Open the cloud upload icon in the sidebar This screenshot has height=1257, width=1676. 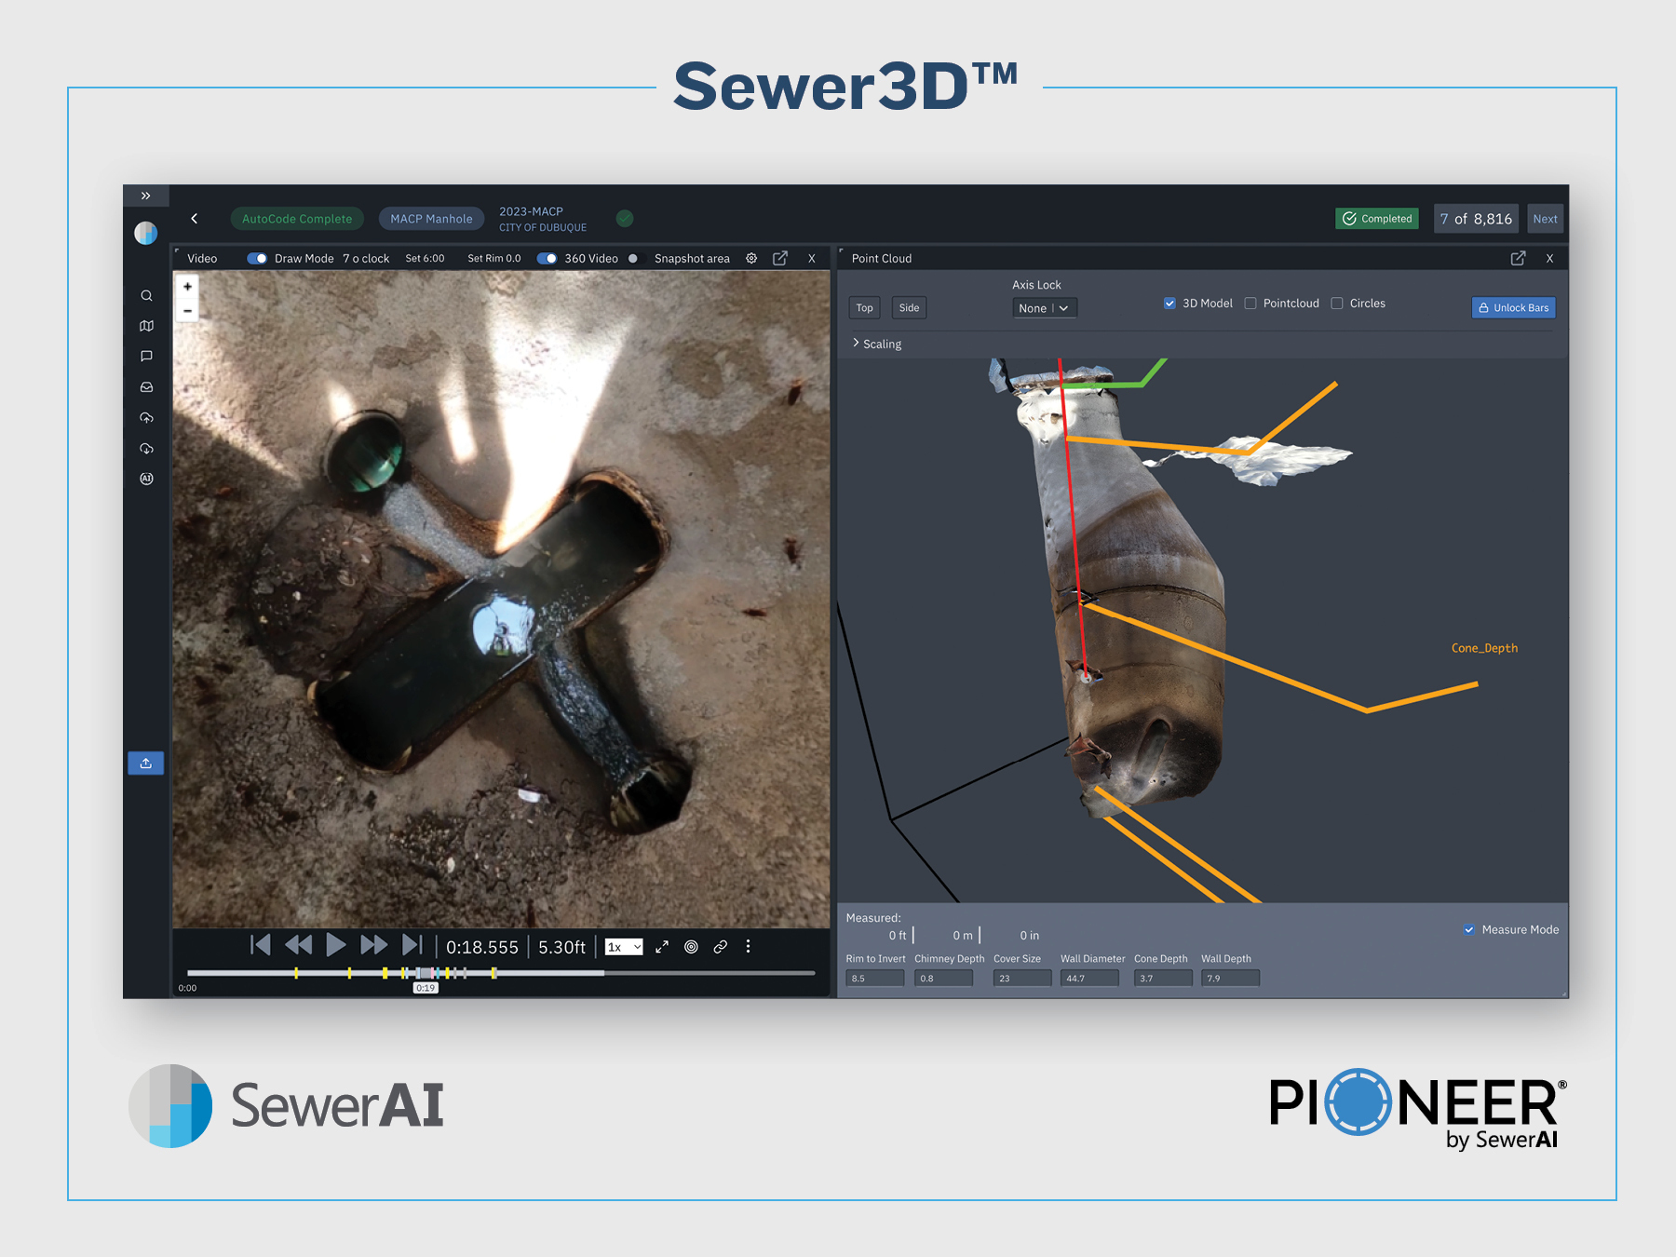146,418
